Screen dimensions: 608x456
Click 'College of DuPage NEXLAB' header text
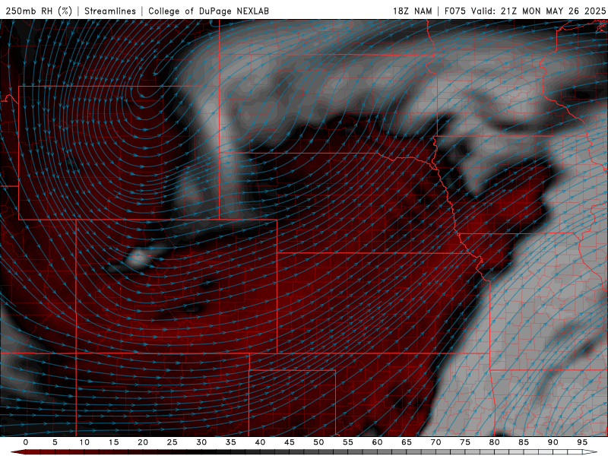208,11
